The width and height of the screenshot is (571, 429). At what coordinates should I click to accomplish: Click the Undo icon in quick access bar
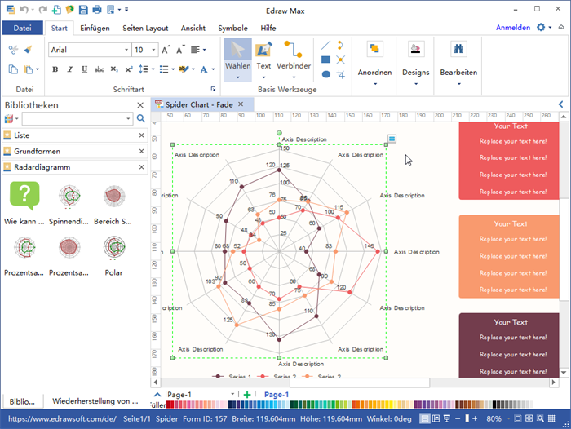(24, 10)
